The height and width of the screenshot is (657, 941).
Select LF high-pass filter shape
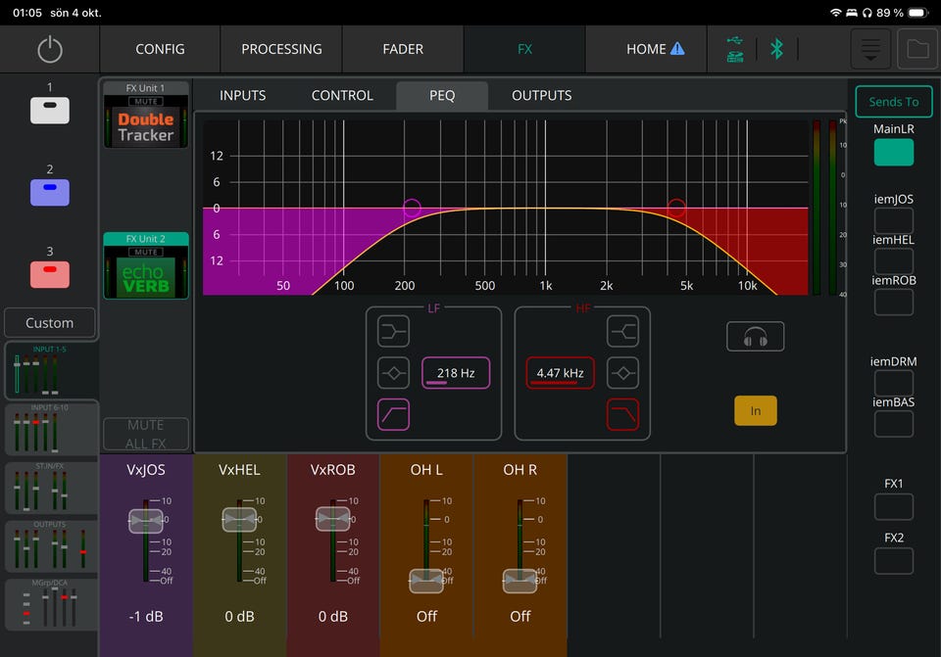click(394, 414)
